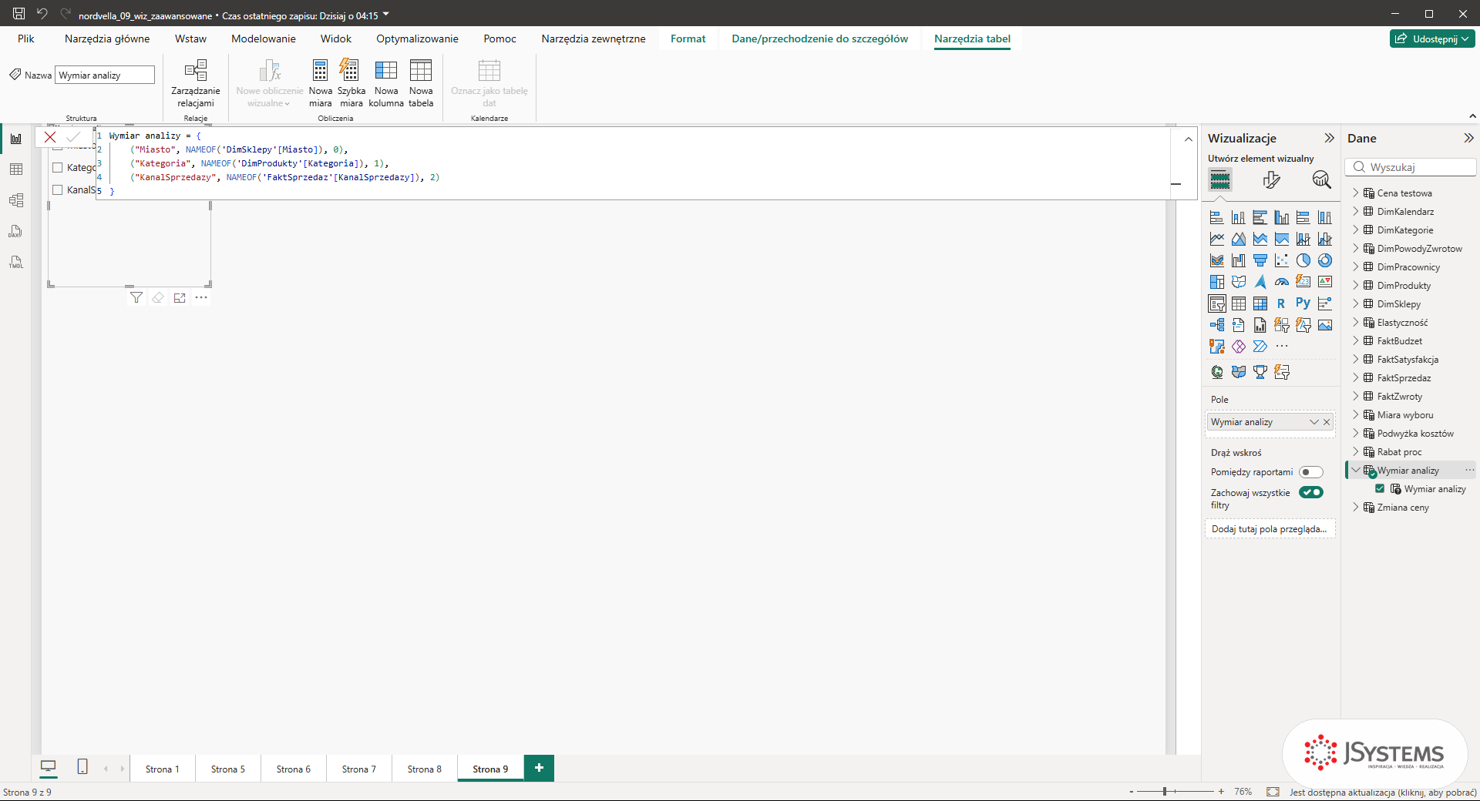Viewport: 1480px width, 801px height.
Task: Click the Udostępnij button
Action: coord(1433,39)
